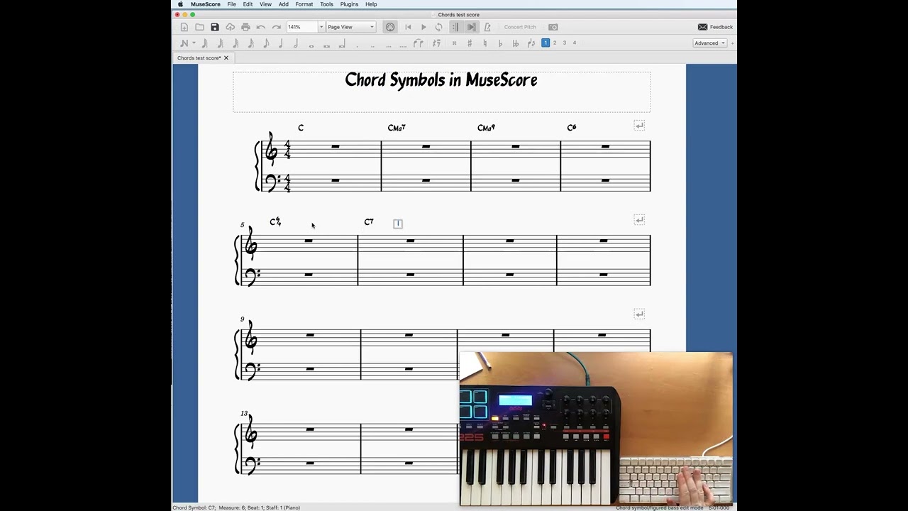The image size is (908, 511).
Task: Open the Plugins menu
Action: [349, 4]
